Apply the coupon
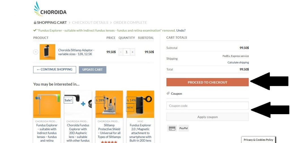290x143 pixels. [x=208, y=117]
